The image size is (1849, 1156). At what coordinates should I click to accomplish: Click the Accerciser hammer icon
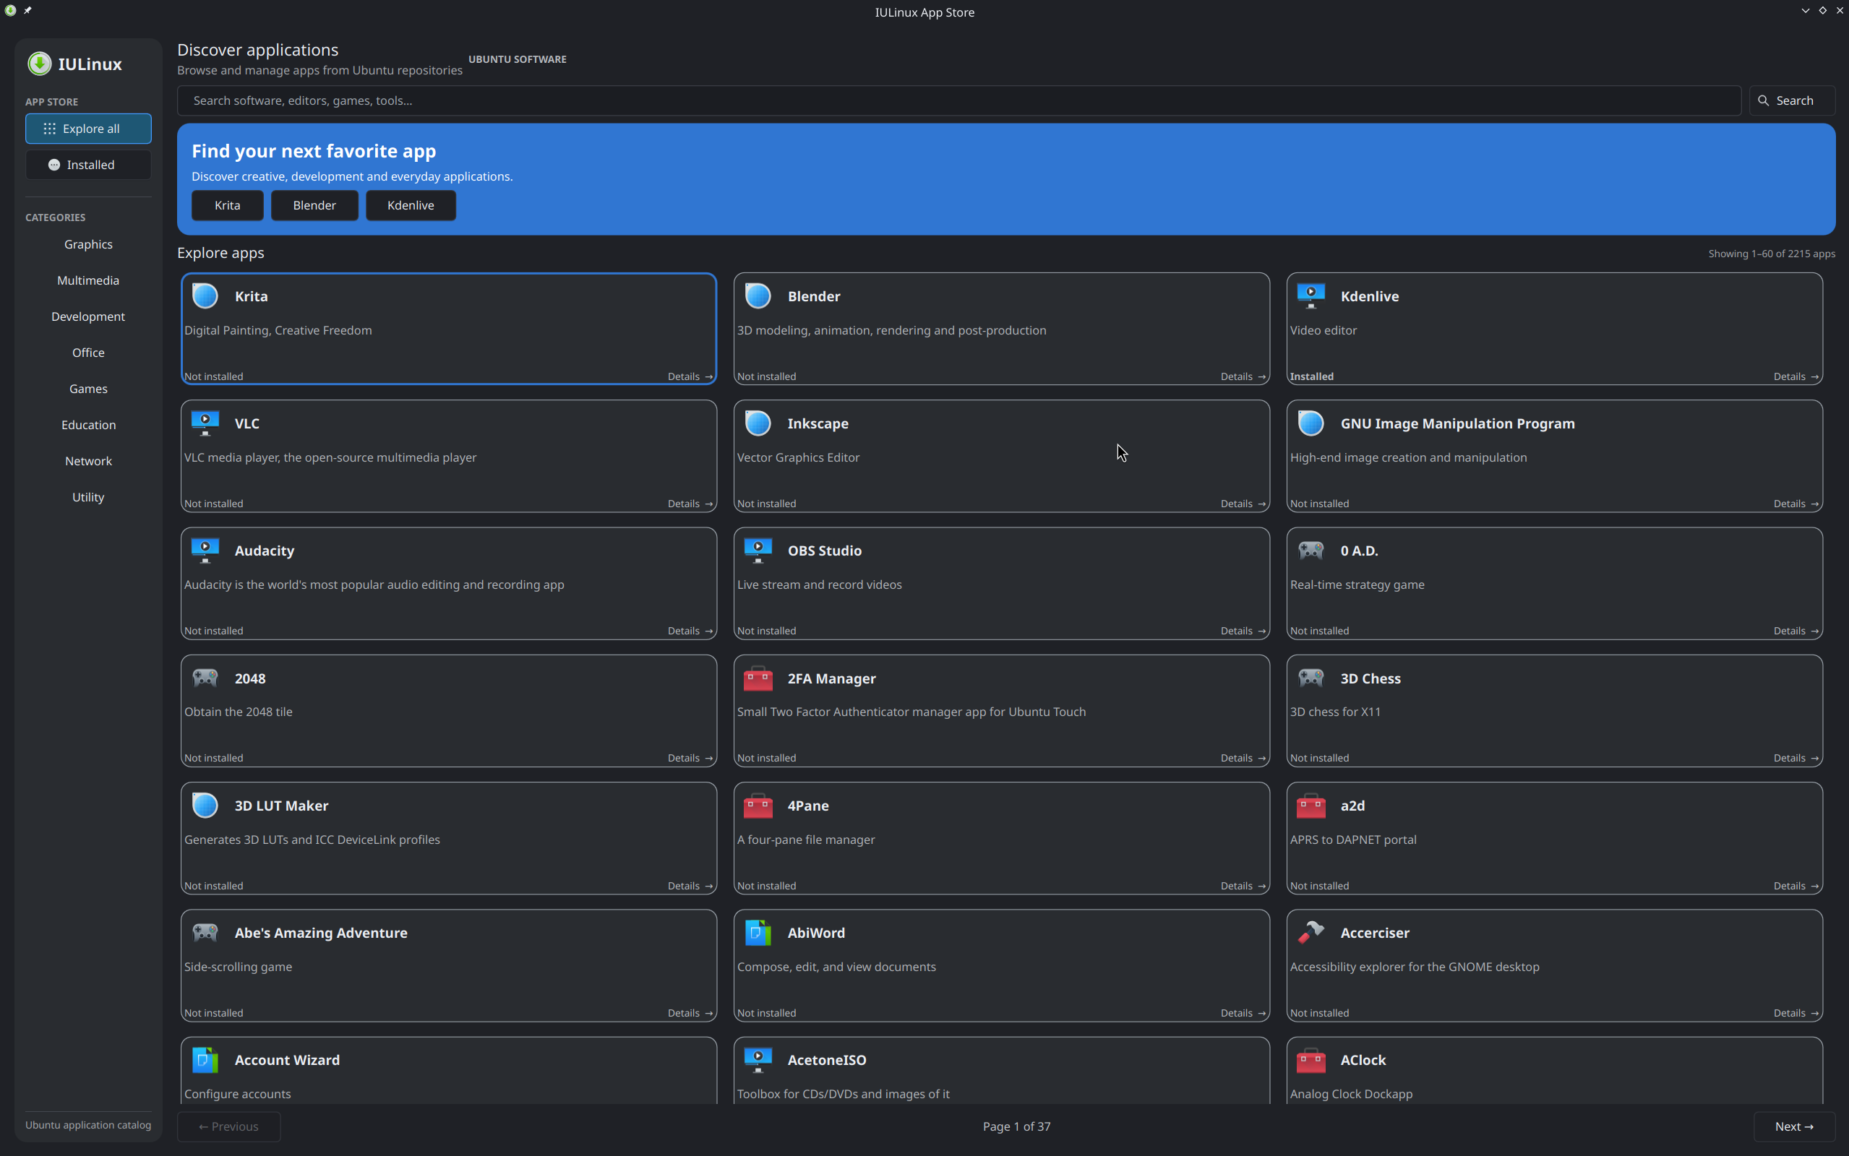1310,933
